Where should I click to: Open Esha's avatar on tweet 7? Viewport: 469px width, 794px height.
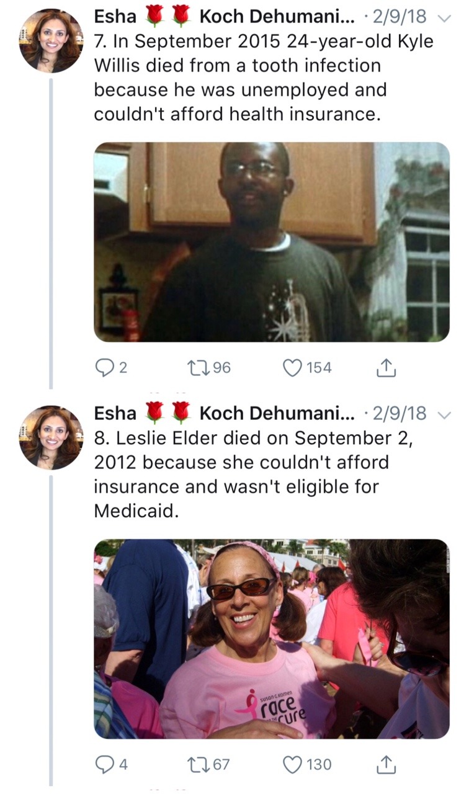click(51, 42)
